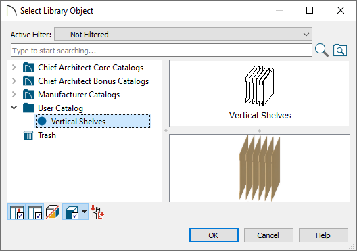The image size is (357, 251).
Task: Click the User Catalog folder icon
Action: (x=28, y=108)
